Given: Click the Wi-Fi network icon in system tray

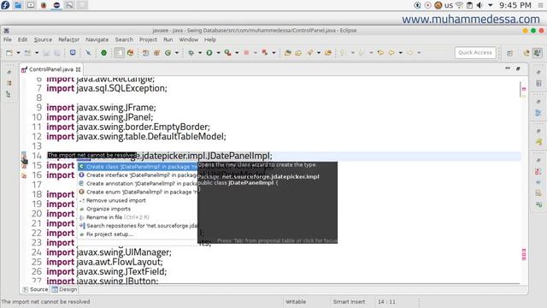Looking at the screenshot, I should 460,5.
